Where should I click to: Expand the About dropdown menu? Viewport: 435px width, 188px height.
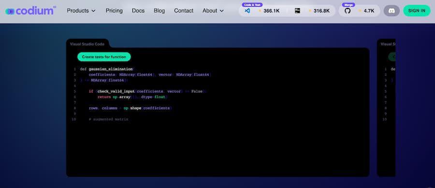tap(213, 11)
